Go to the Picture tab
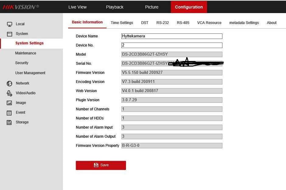The height and width of the screenshot is (190, 286). (152, 7)
